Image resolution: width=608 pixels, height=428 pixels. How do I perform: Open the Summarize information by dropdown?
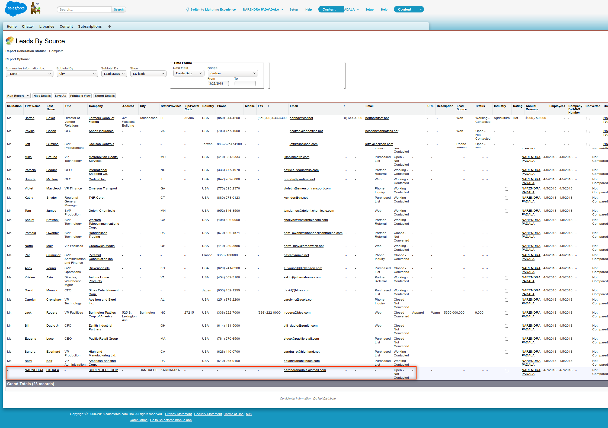[x=30, y=74]
